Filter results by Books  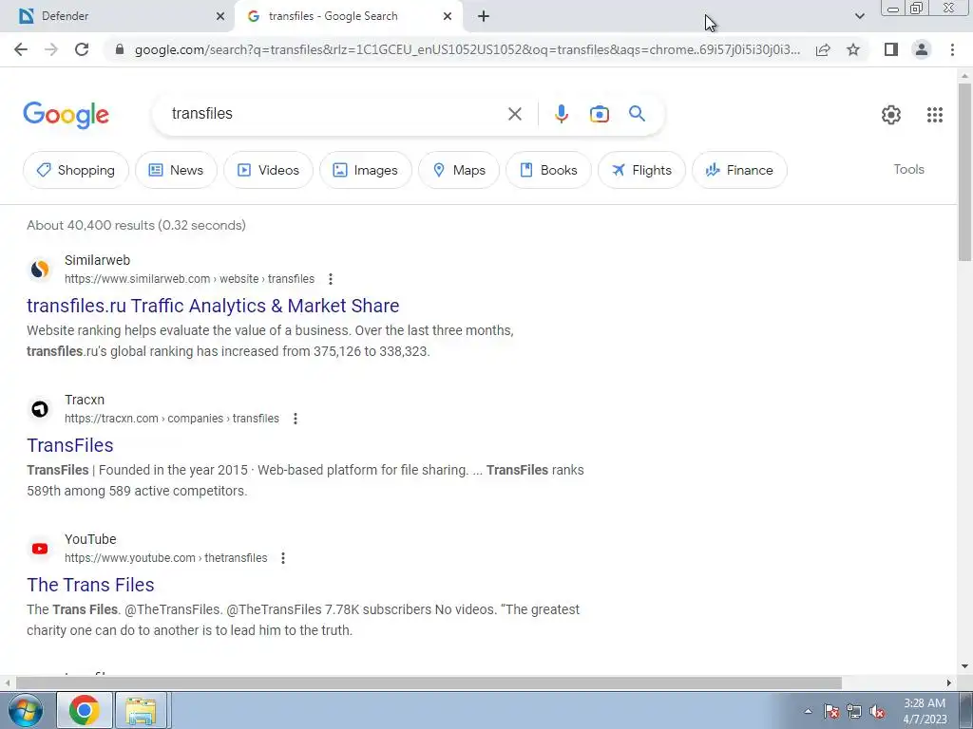(548, 170)
